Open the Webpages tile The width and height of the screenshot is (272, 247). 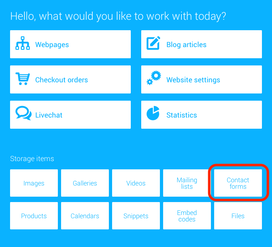[x=70, y=44]
